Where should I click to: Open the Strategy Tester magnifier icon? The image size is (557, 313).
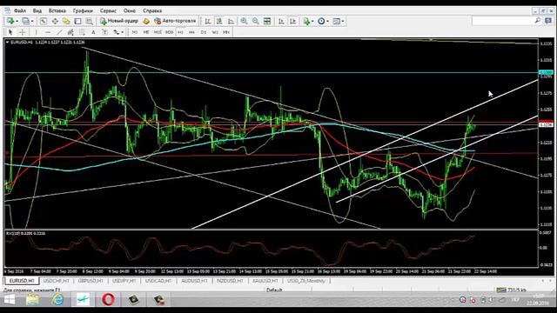[89, 21]
